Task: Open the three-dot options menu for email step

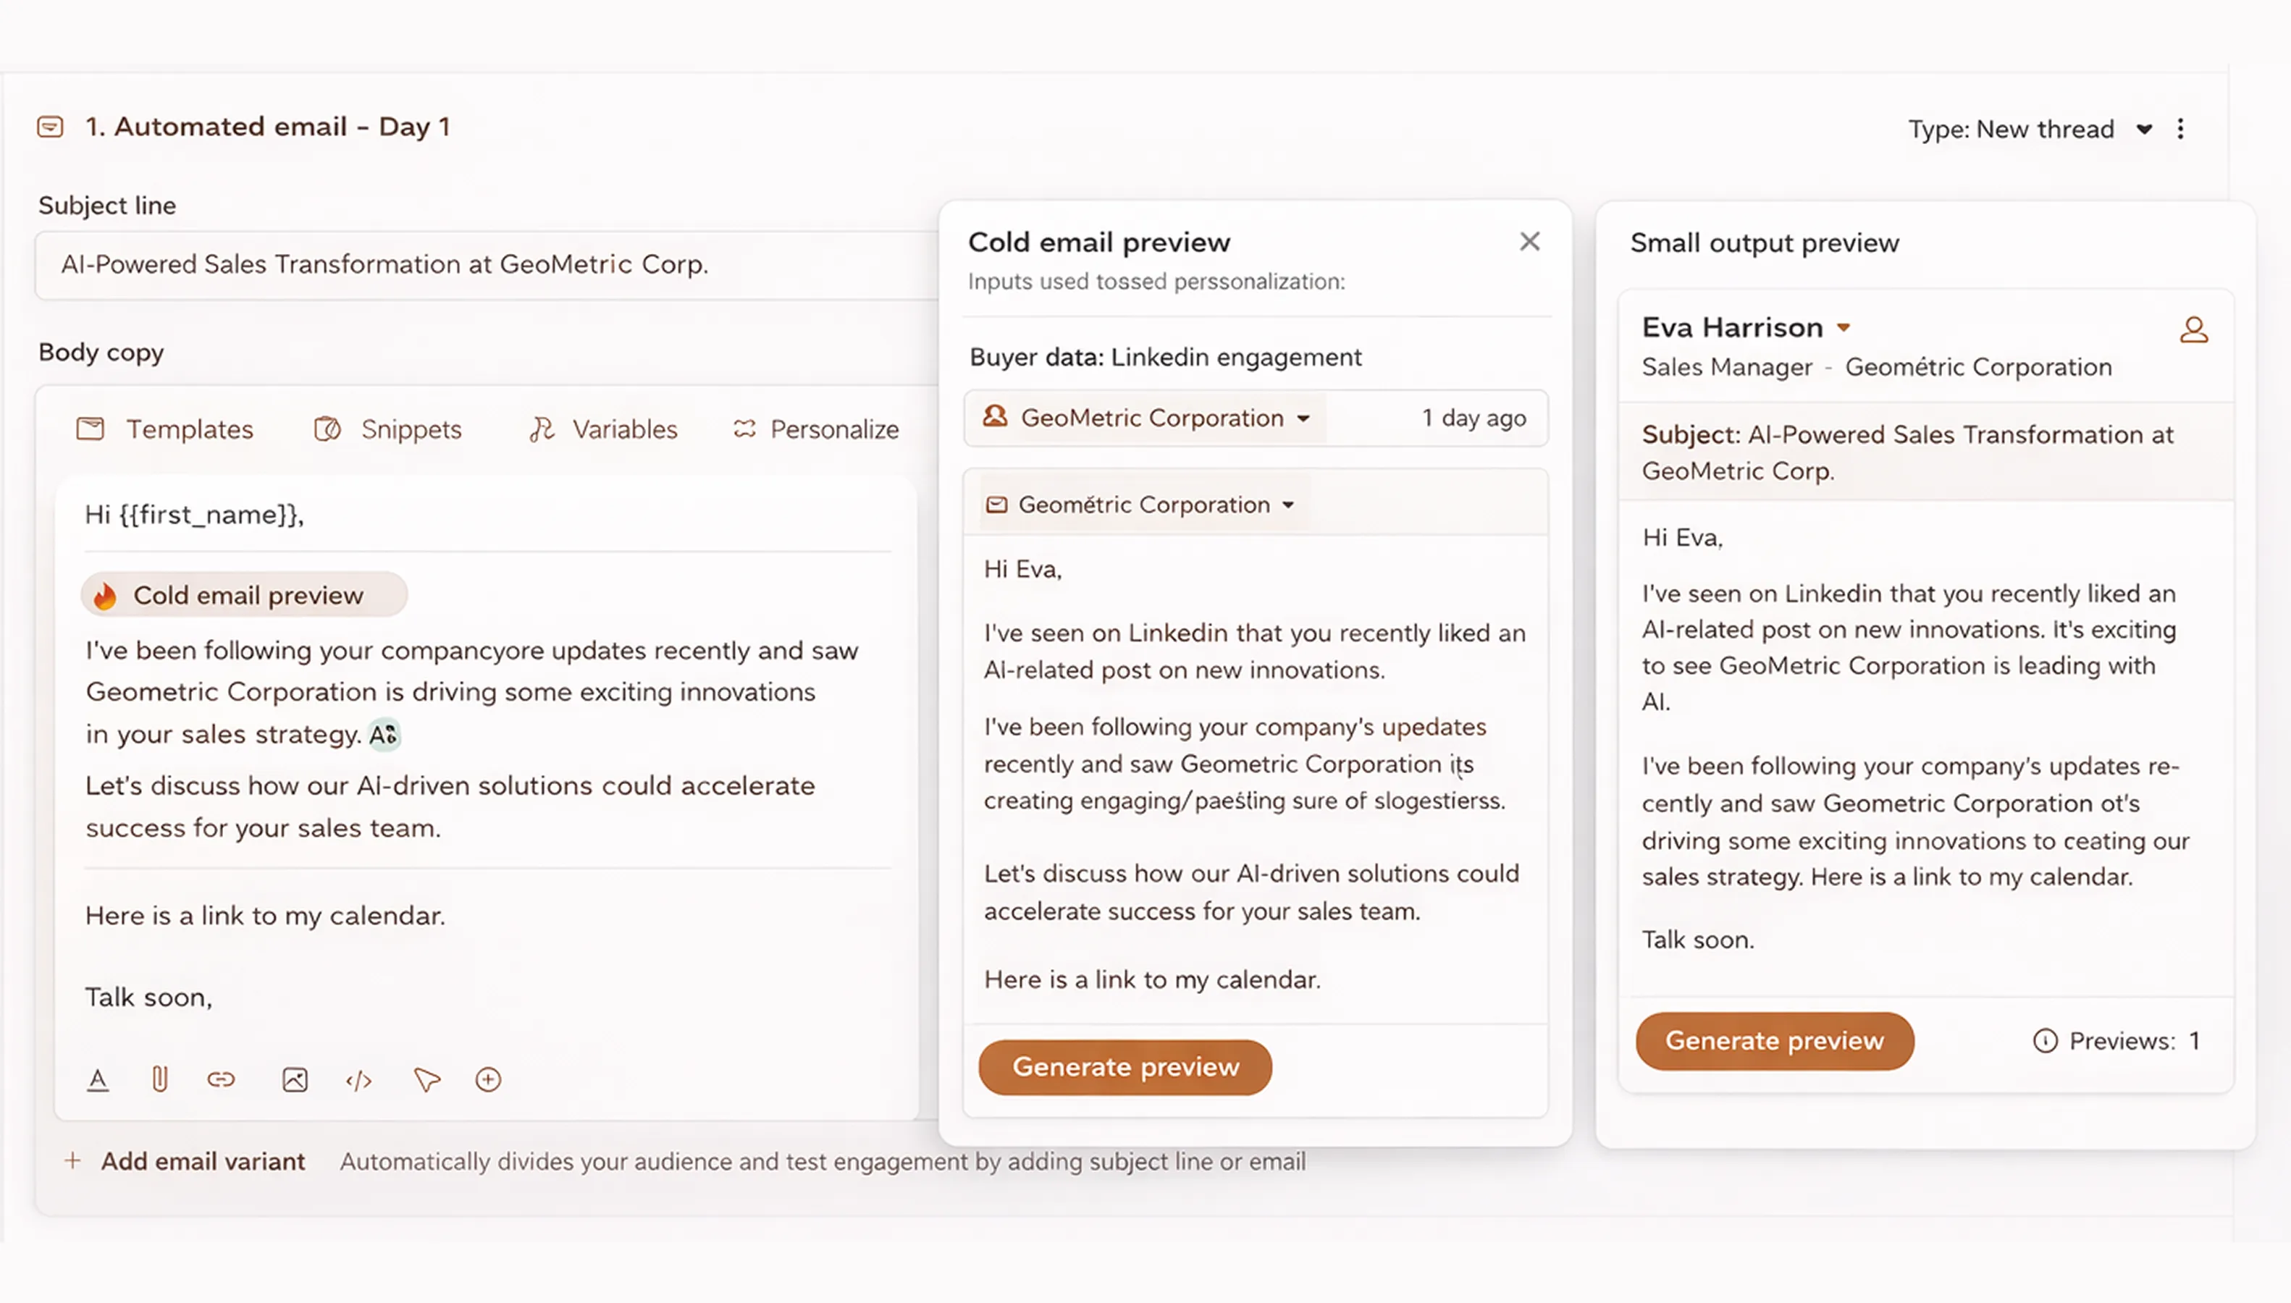Action: tap(2180, 129)
